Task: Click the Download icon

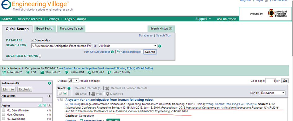Action: pyautogui.click(x=108, y=94)
